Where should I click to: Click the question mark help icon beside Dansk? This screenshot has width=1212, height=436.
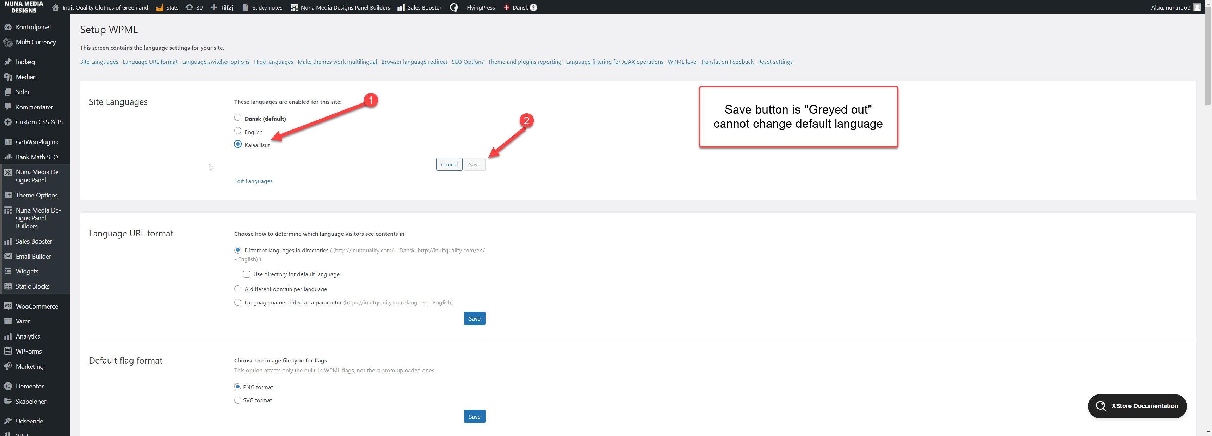click(533, 7)
